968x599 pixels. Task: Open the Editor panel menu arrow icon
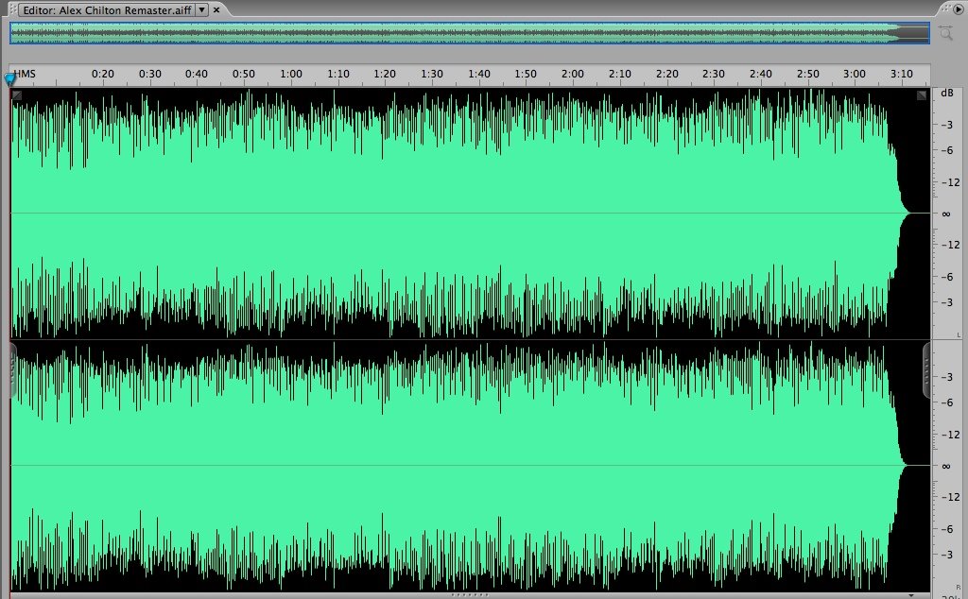(959, 9)
